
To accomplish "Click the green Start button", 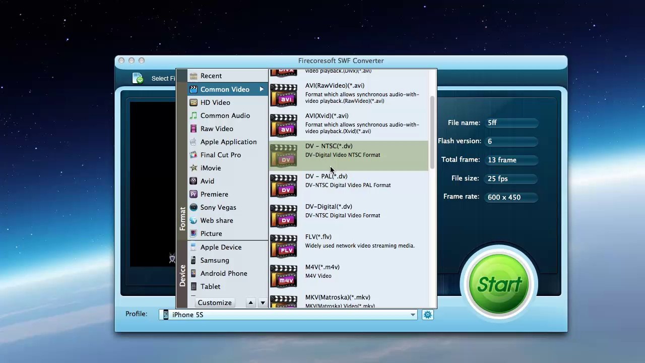I will pyautogui.click(x=499, y=284).
